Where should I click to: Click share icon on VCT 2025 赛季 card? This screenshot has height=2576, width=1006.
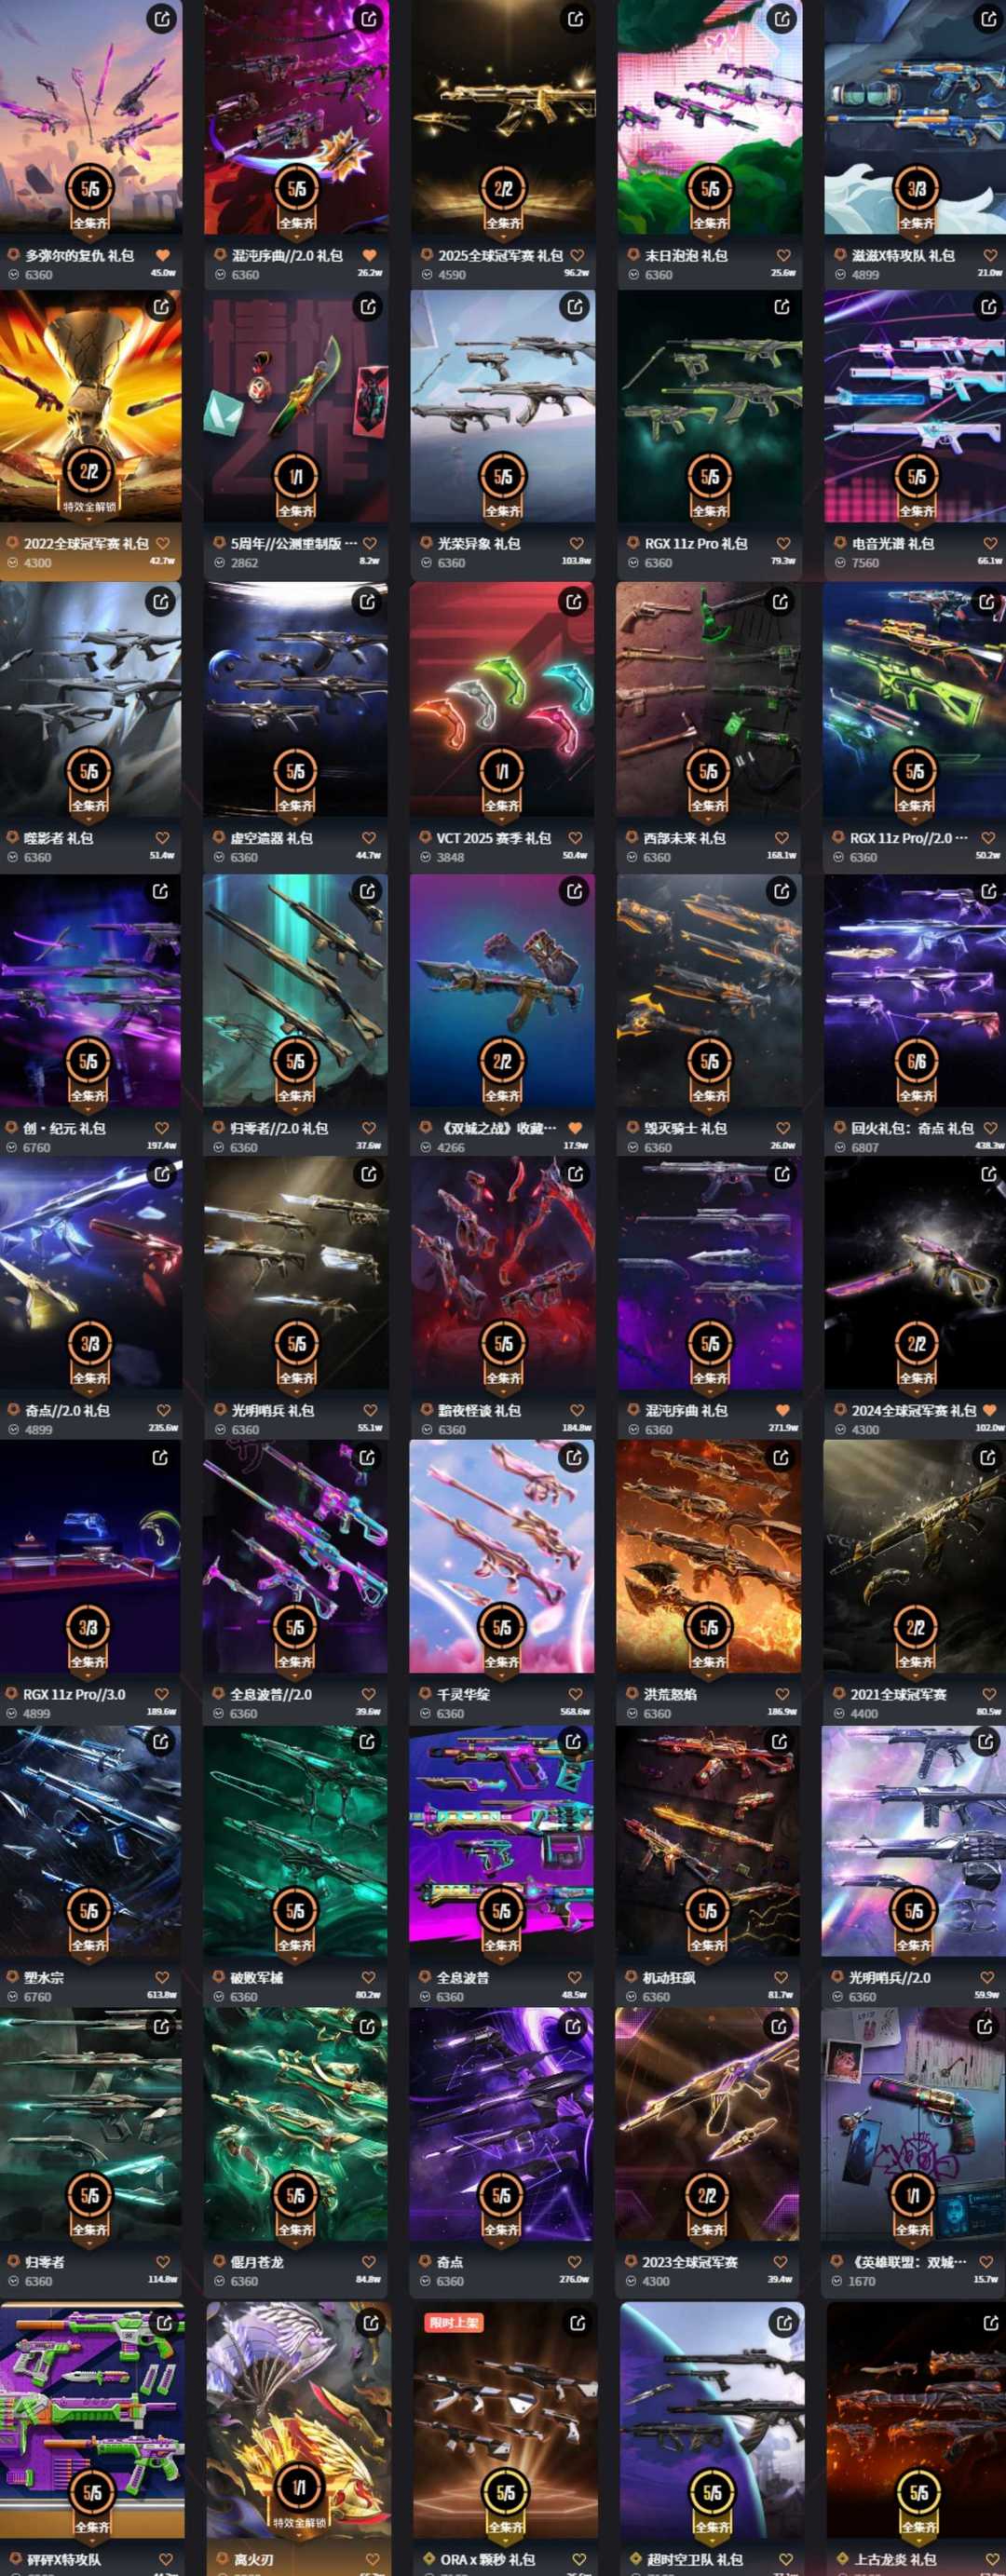(574, 601)
